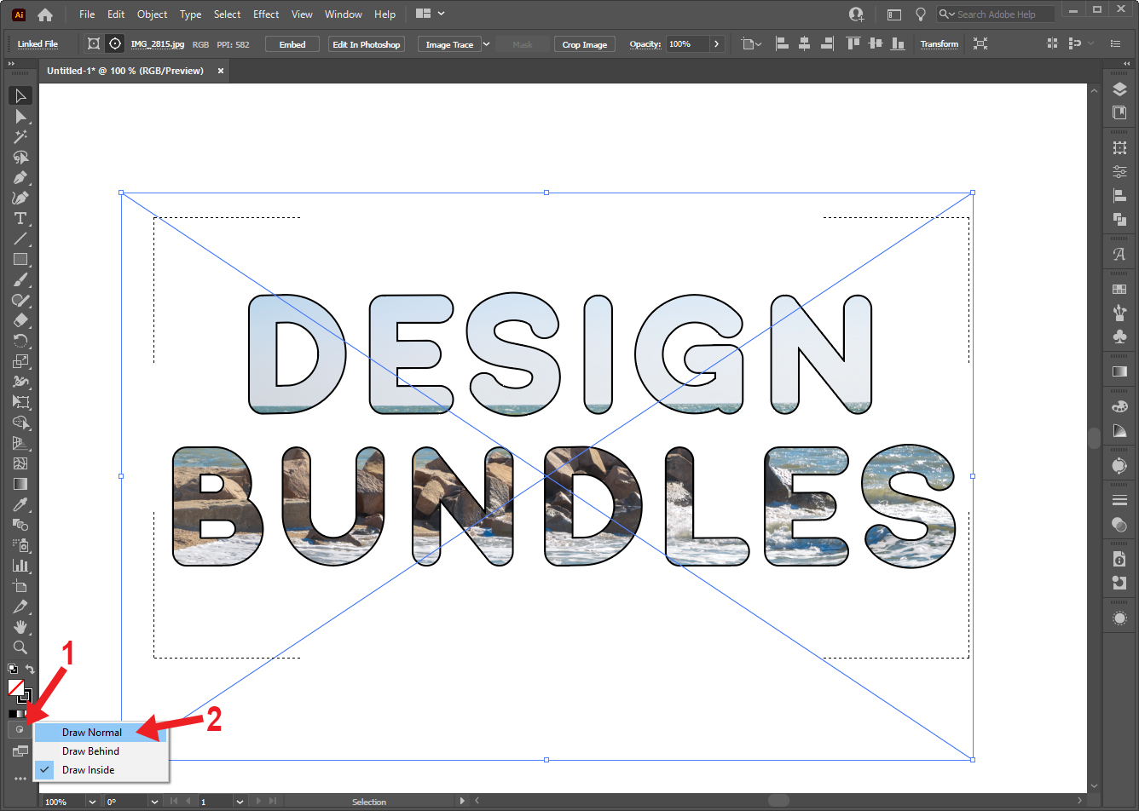Open the artboard number dropdown
The image size is (1139, 811).
240,802
